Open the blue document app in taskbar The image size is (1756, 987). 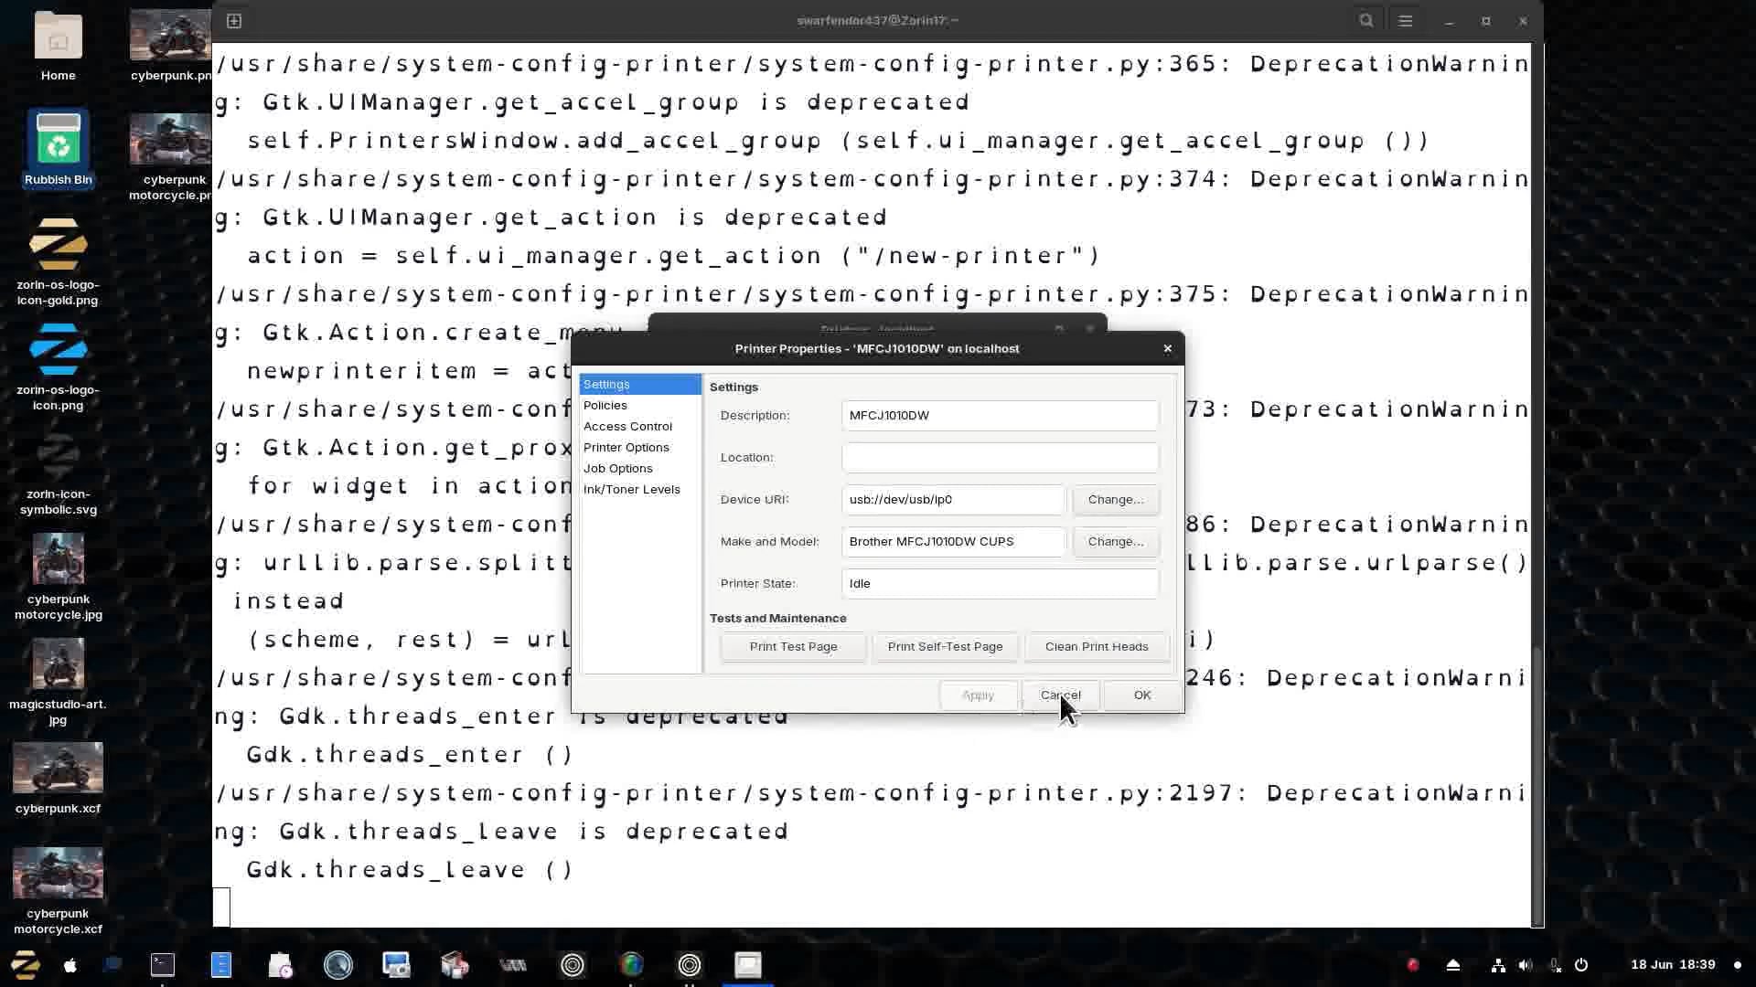tap(221, 964)
